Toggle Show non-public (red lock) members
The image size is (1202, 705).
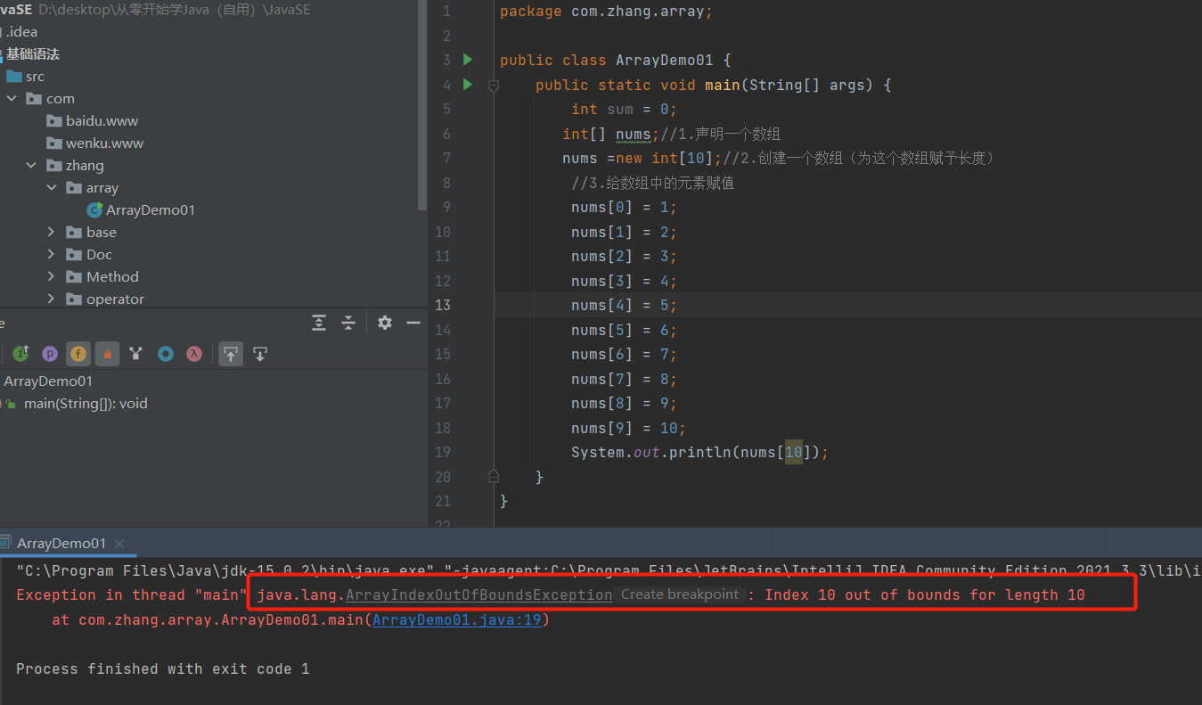click(107, 354)
